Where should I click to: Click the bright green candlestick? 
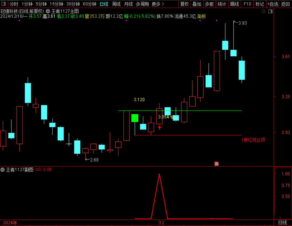(x=135, y=118)
